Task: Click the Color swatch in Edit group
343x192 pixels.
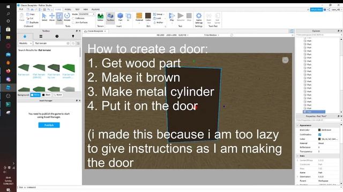Action: 148,15
